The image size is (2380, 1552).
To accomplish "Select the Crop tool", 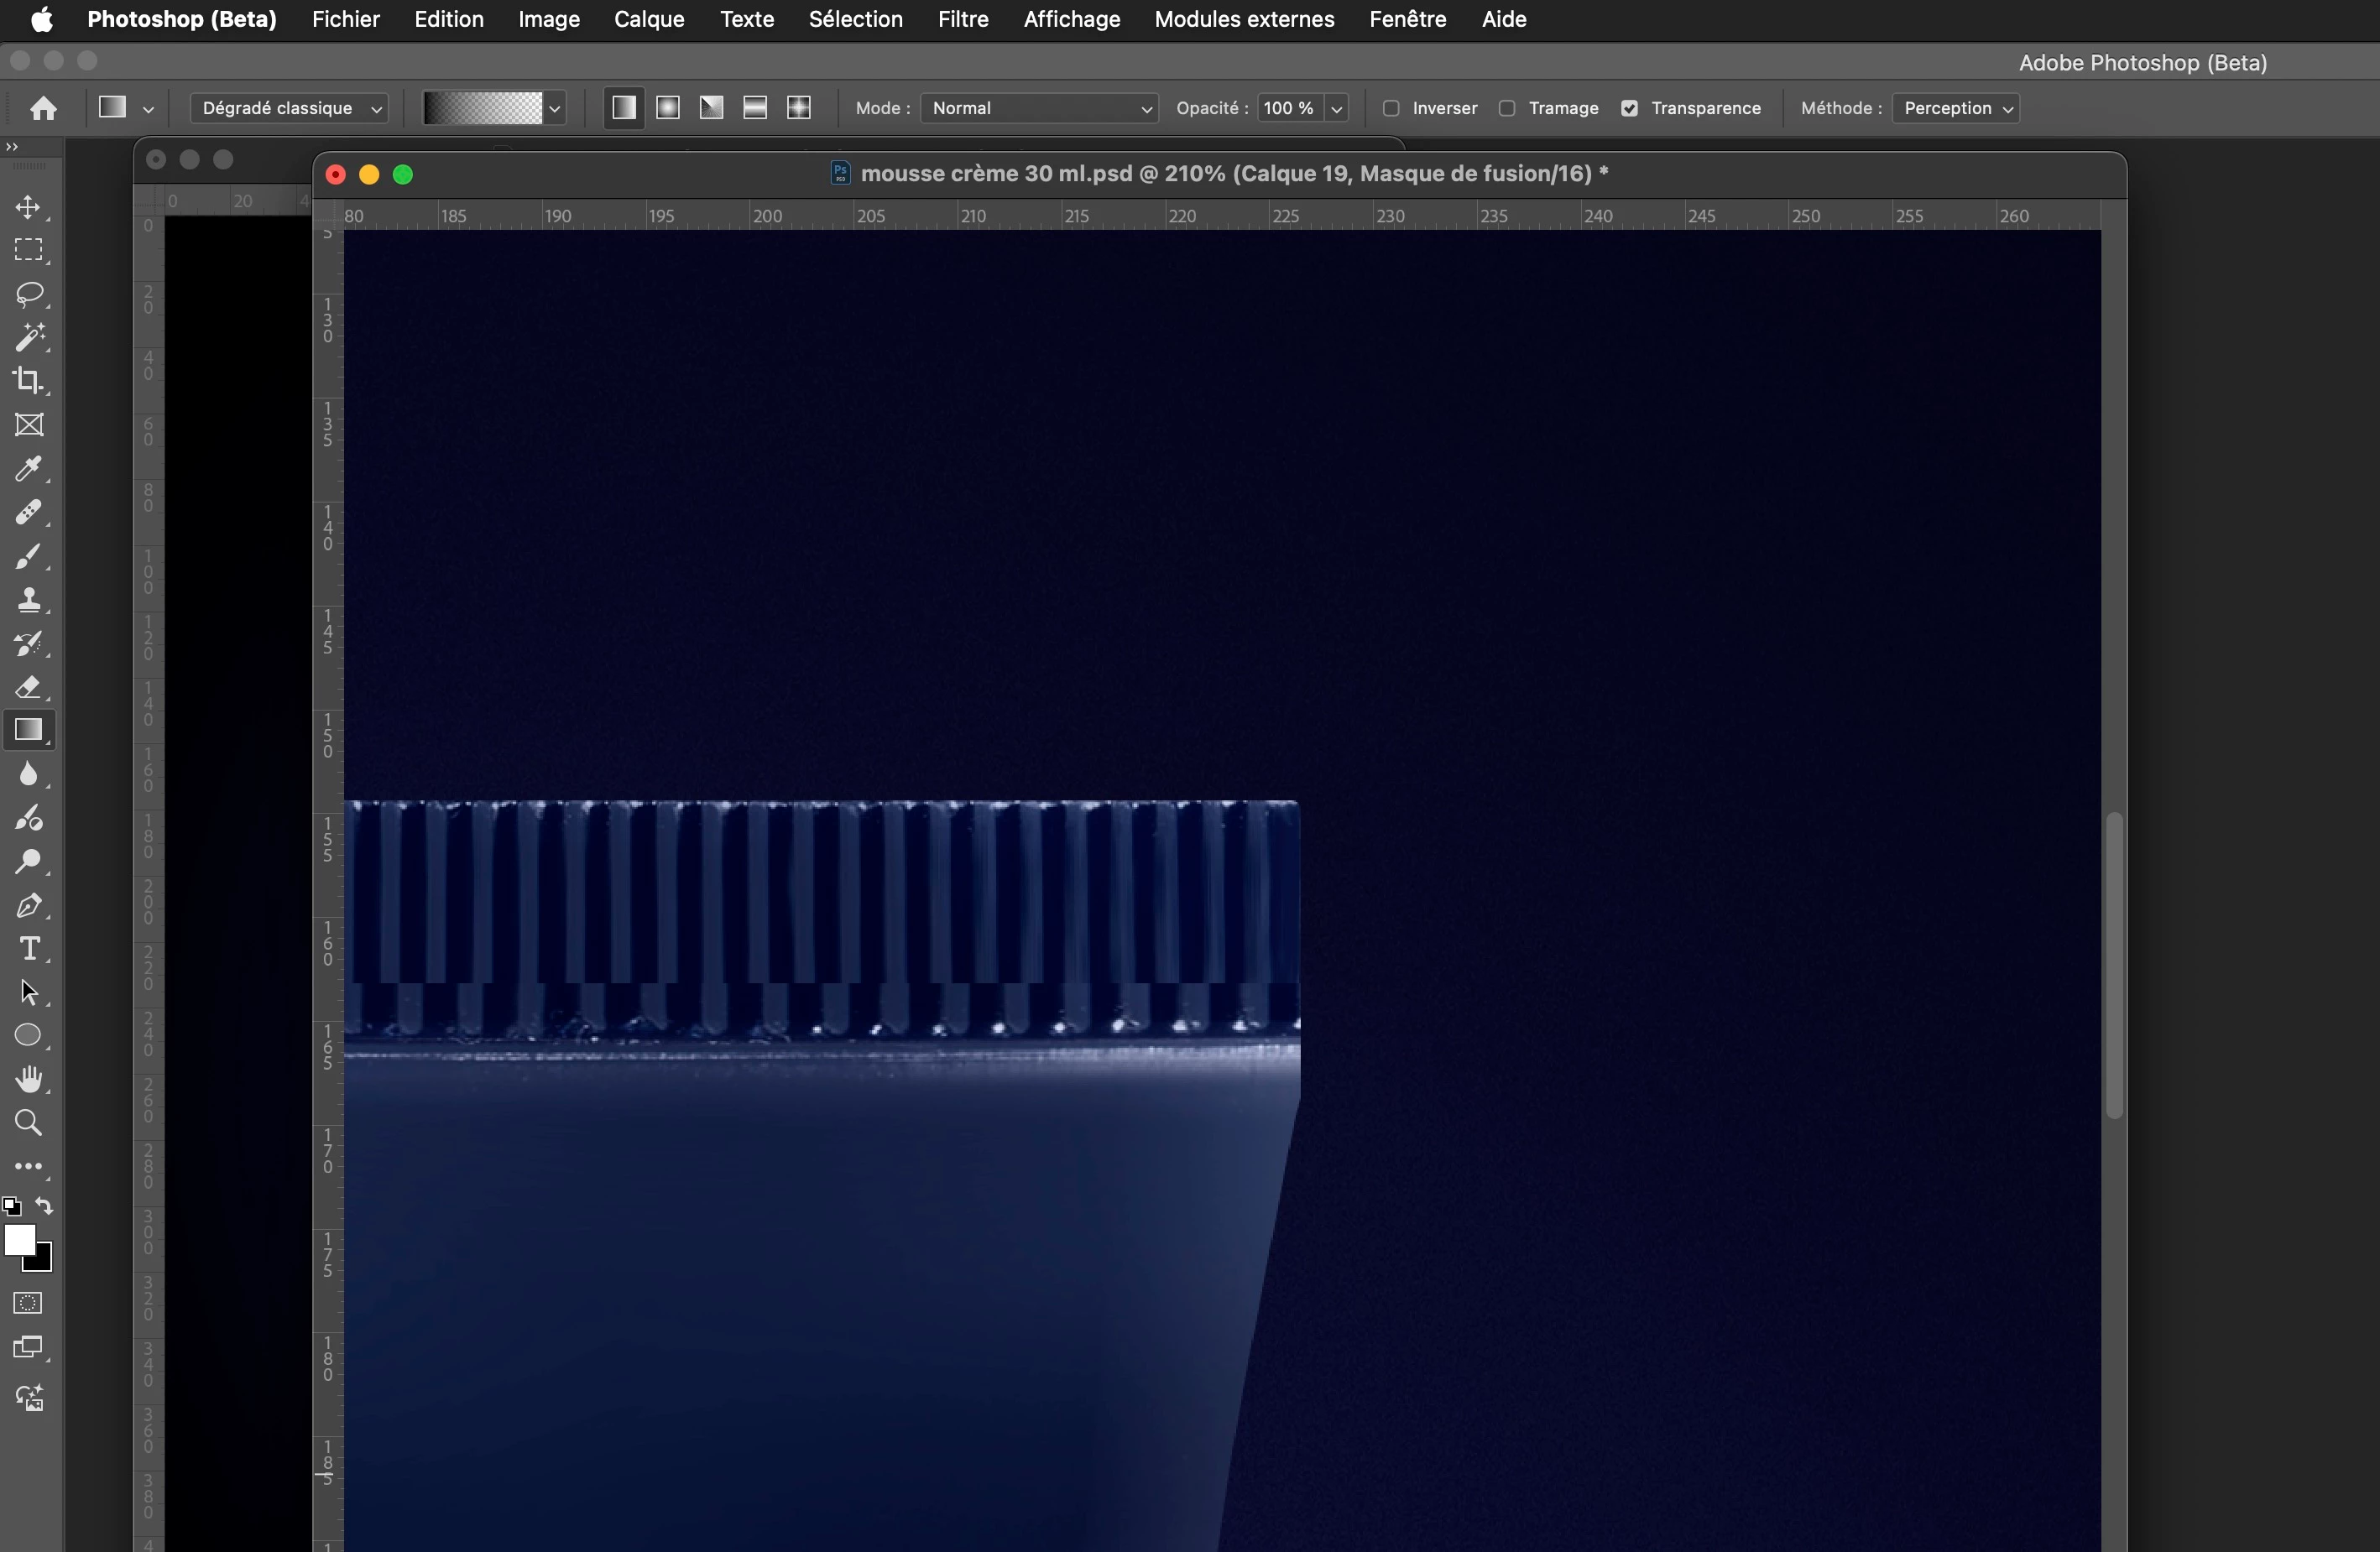I will click(28, 381).
